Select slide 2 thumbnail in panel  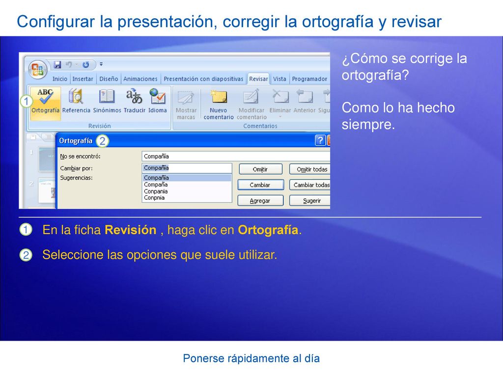pyautogui.click(x=47, y=191)
